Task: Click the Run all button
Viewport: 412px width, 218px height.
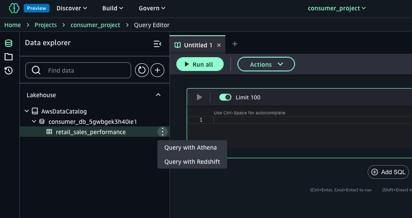Action: pos(200,64)
